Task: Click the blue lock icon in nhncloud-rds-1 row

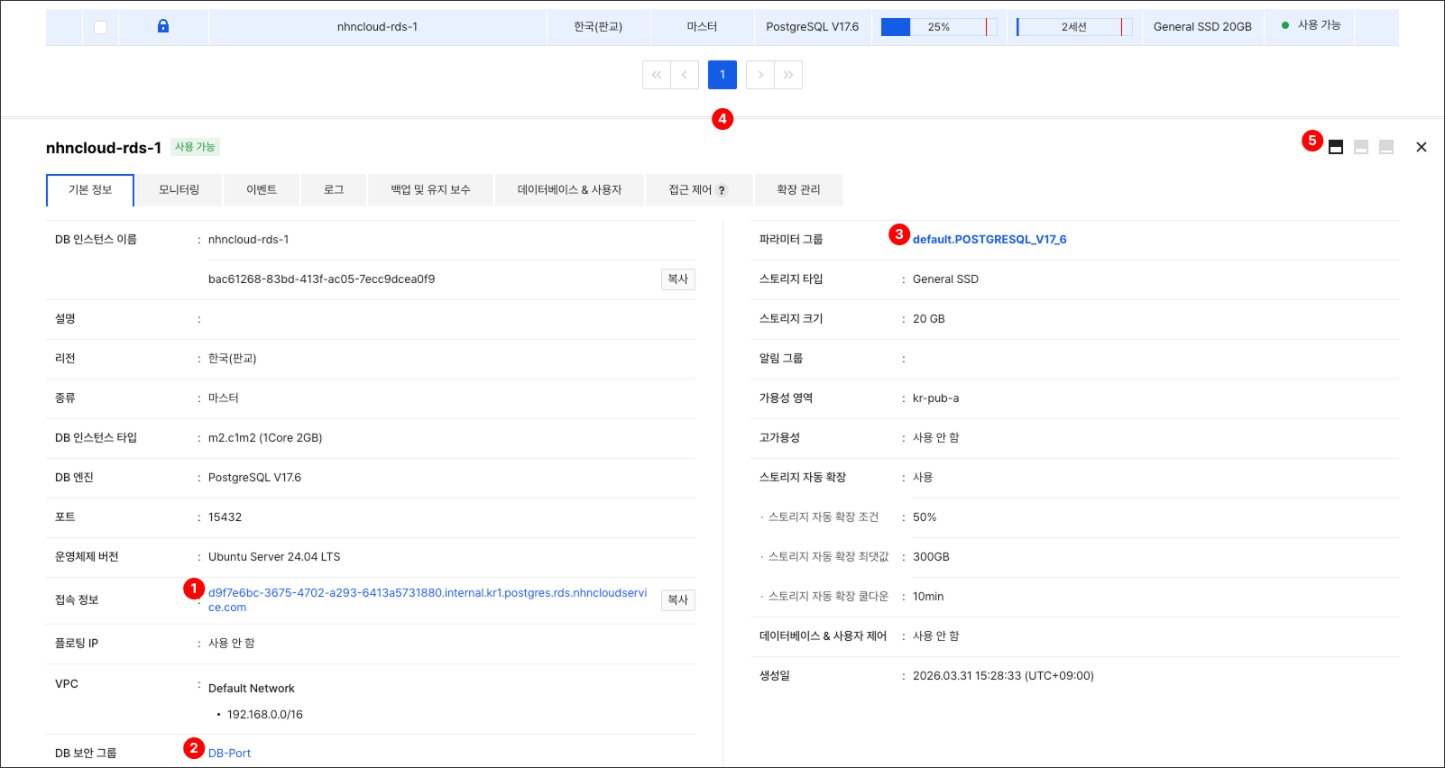Action: point(163,26)
